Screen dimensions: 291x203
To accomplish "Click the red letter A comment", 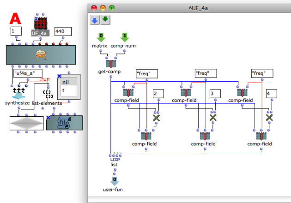I will coord(15,18).
